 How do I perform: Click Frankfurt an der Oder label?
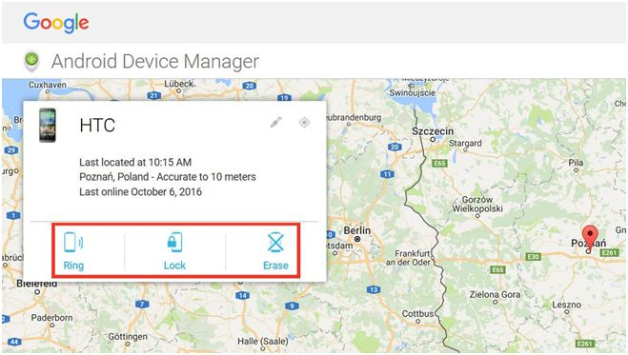coord(408,258)
